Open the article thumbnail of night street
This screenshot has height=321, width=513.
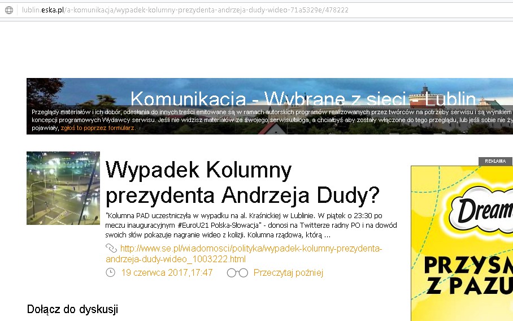pyautogui.click(x=63, y=188)
